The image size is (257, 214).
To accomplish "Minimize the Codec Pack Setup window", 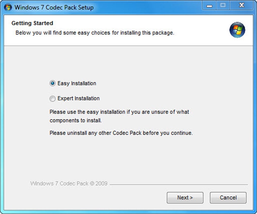I will [209, 6].
